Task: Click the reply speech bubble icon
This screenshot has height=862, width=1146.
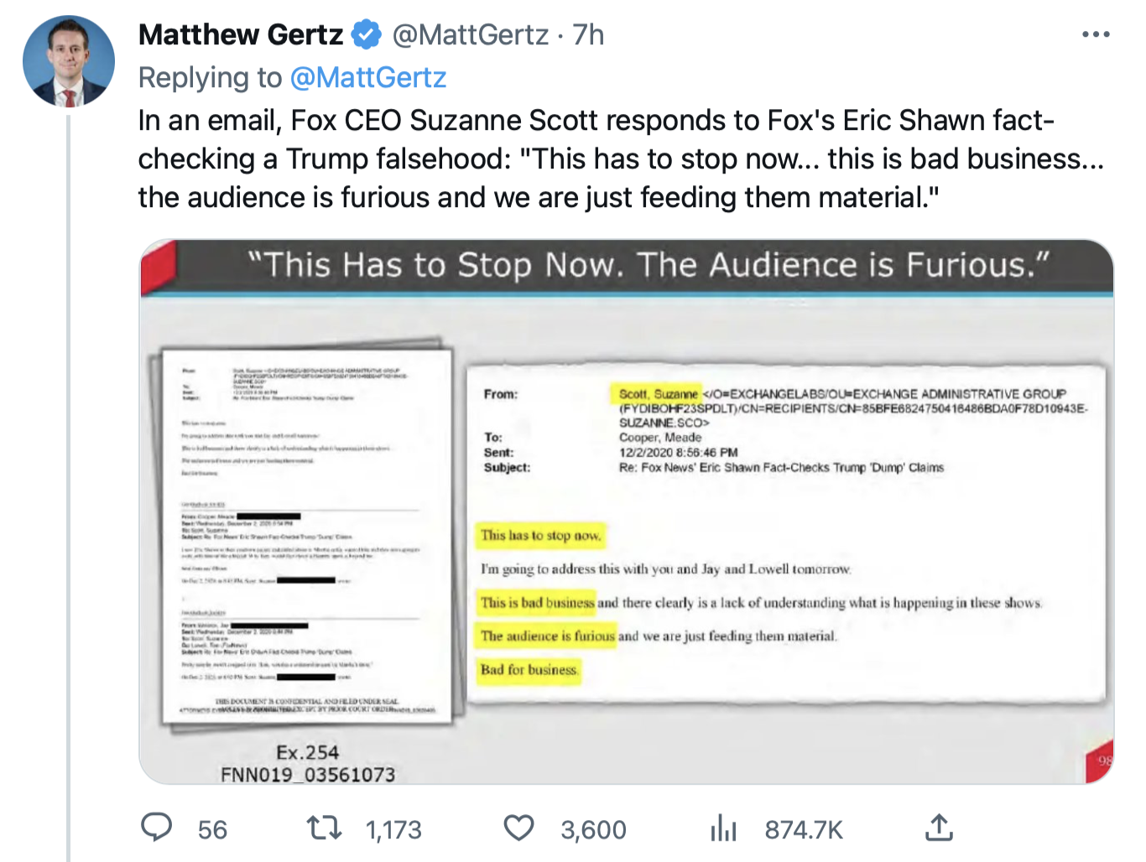Action: pos(157,828)
